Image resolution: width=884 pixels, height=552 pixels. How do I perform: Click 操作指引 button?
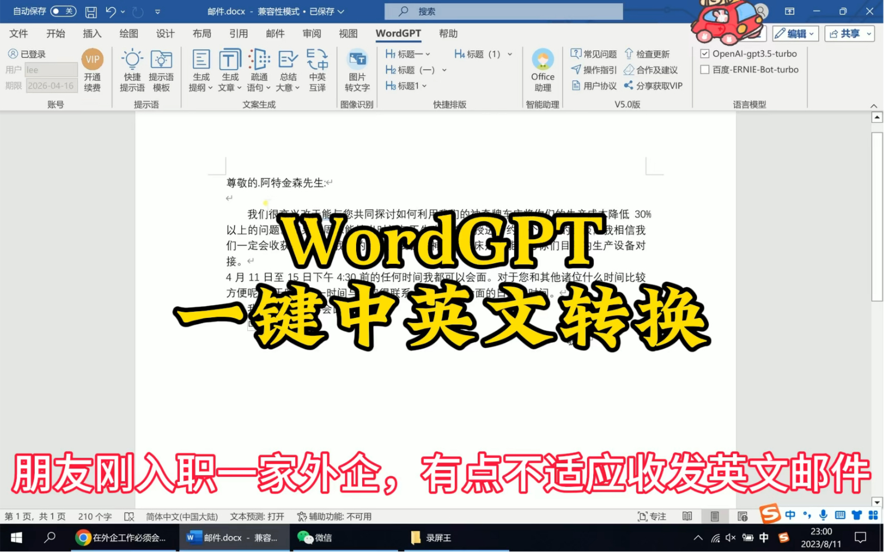click(x=593, y=70)
